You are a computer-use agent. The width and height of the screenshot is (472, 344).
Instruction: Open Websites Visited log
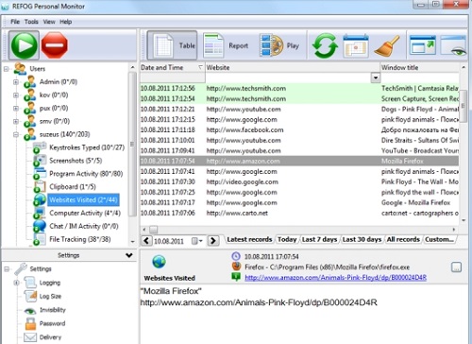(x=83, y=199)
